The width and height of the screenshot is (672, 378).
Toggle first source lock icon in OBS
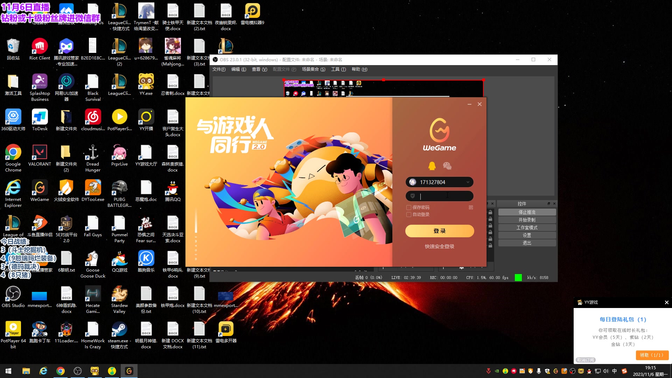(490, 212)
